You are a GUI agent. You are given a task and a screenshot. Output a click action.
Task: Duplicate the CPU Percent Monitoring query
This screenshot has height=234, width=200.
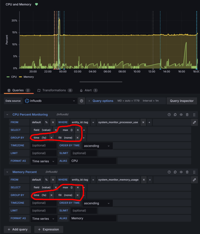(x=175, y=115)
